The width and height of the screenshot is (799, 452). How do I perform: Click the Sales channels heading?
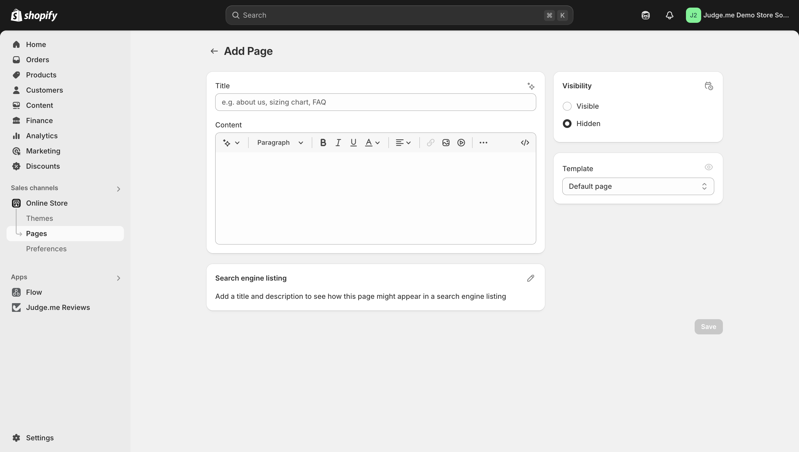pos(35,188)
